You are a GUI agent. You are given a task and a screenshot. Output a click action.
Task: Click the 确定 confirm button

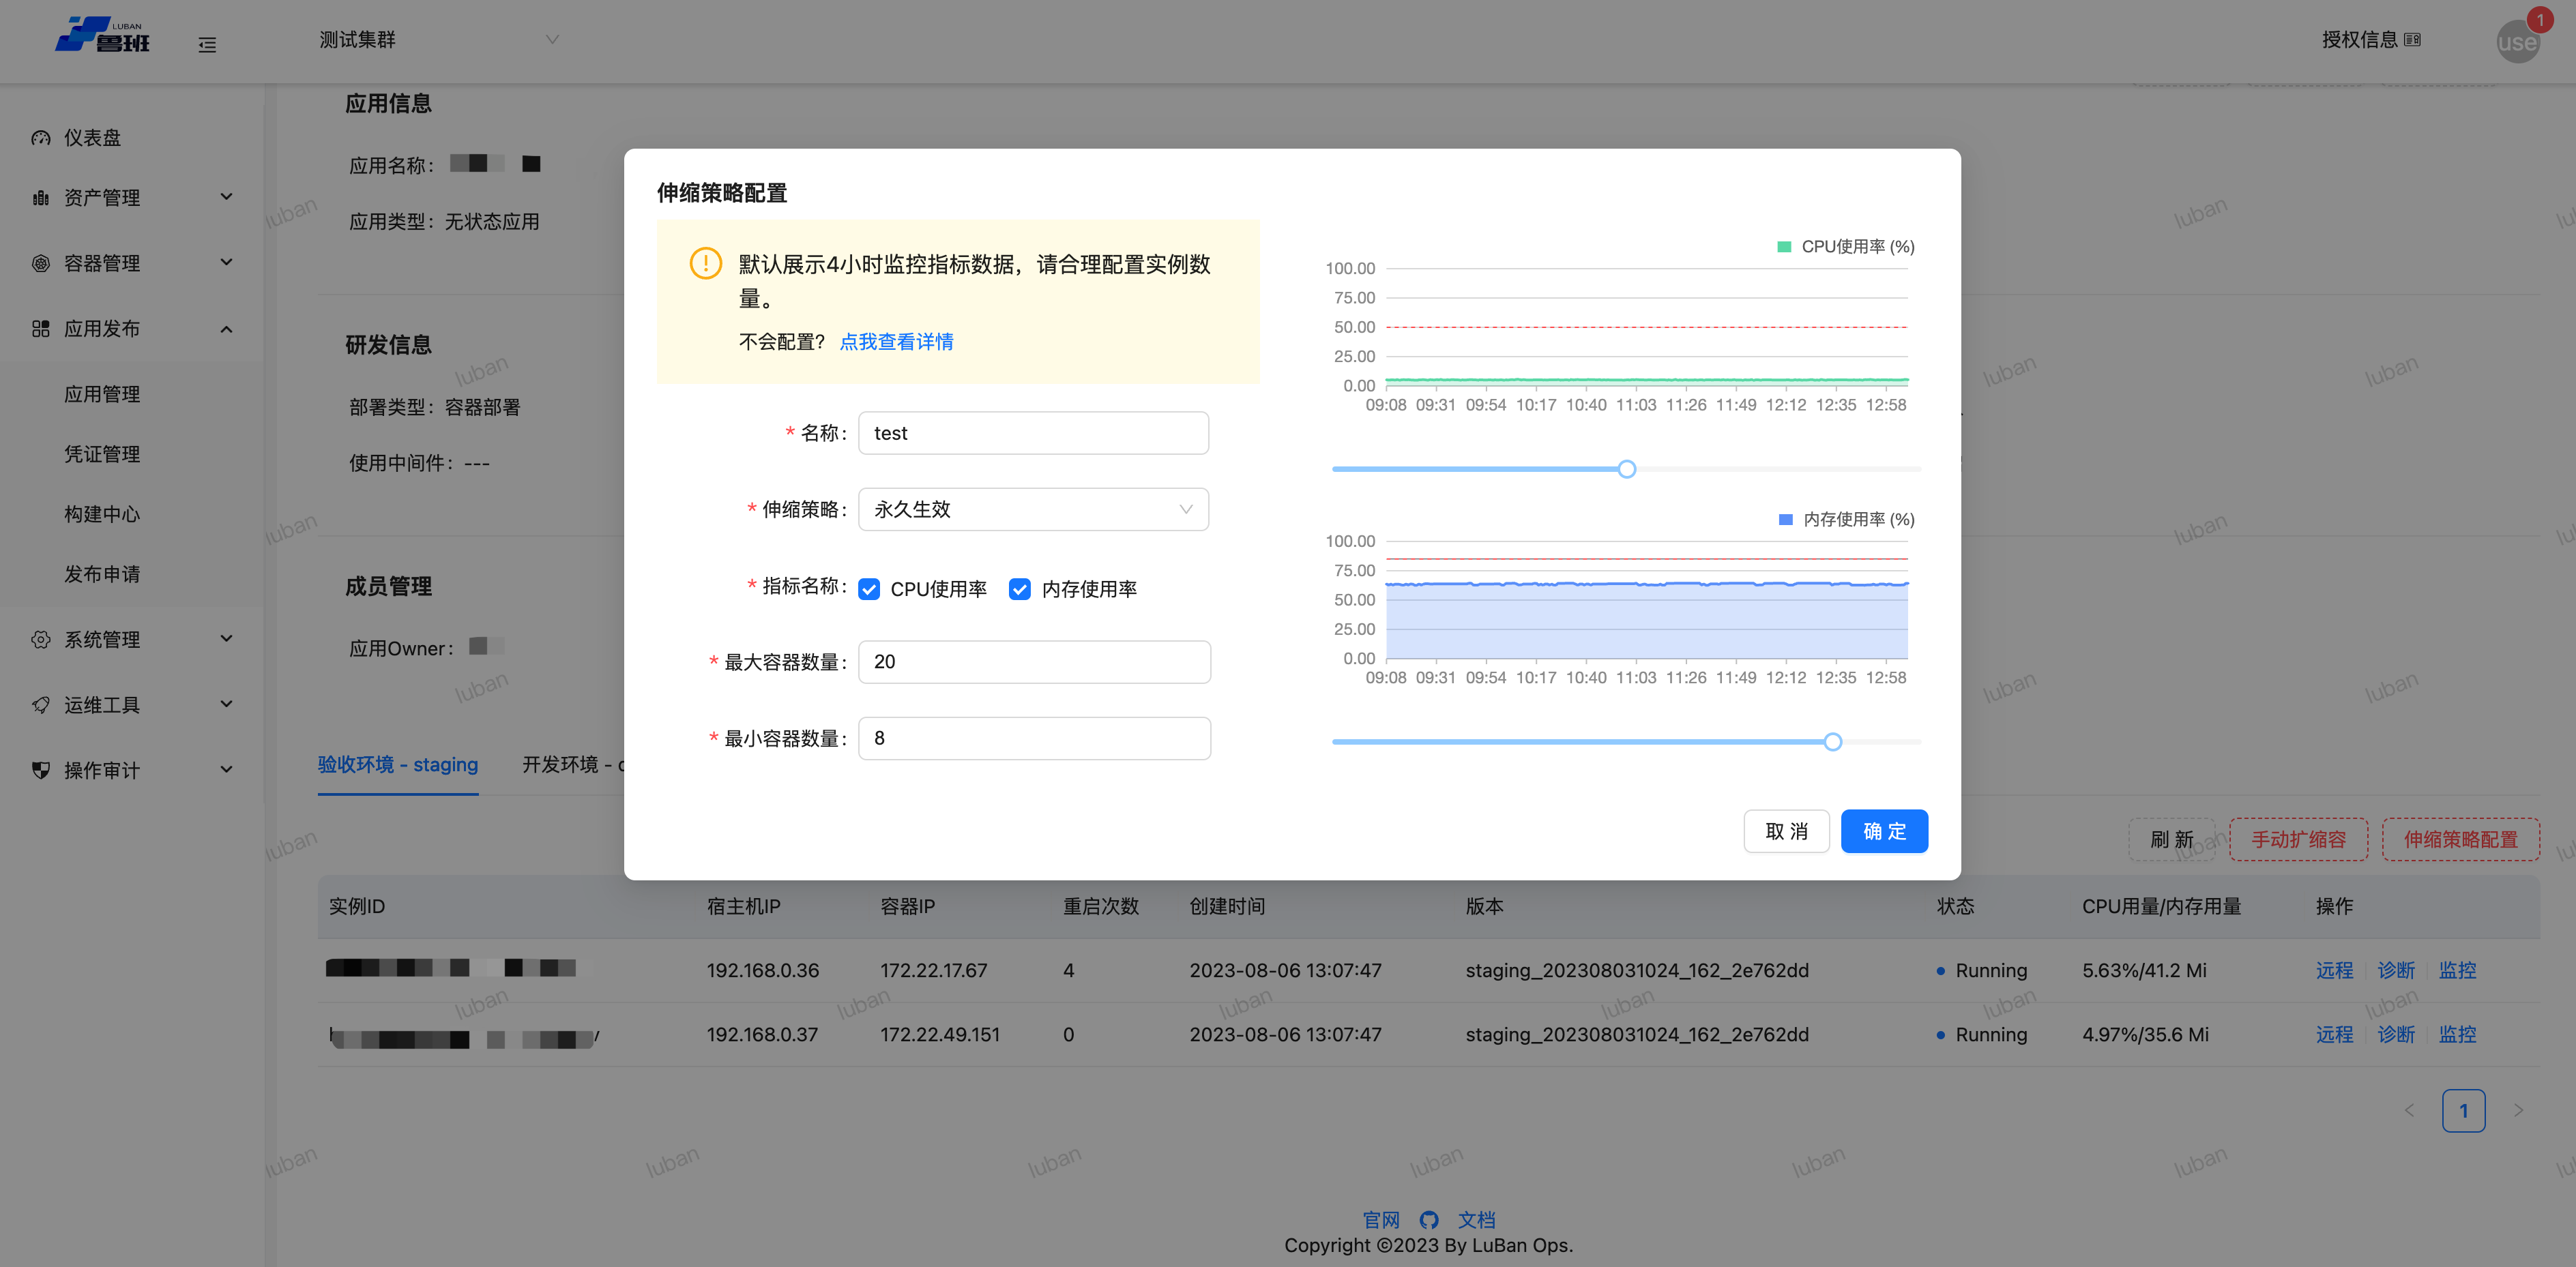1884,831
